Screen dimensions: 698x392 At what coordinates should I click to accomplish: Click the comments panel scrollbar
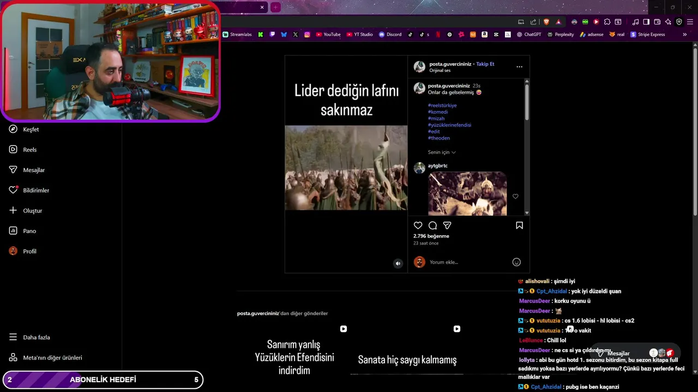tap(527, 102)
